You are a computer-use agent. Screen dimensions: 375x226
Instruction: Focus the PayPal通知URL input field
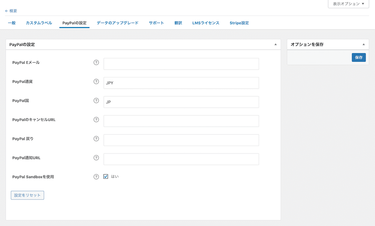tap(181, 159)
